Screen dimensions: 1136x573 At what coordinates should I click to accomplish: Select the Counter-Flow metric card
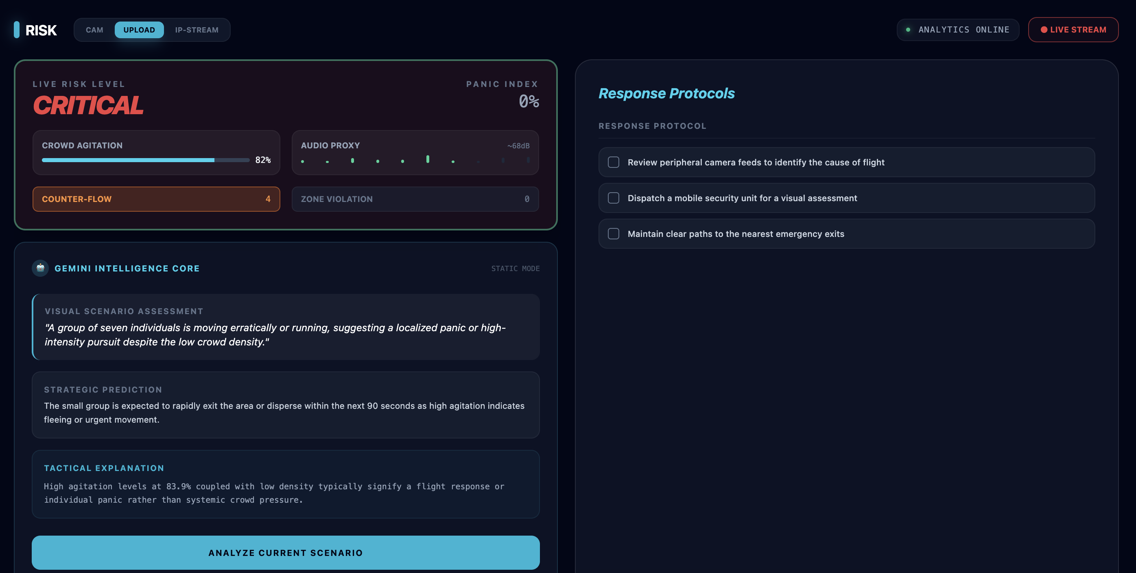point(156,199)
